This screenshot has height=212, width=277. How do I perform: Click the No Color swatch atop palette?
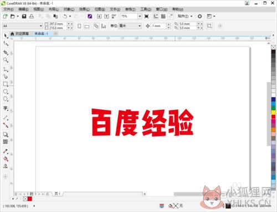click(x=273, y=47)
